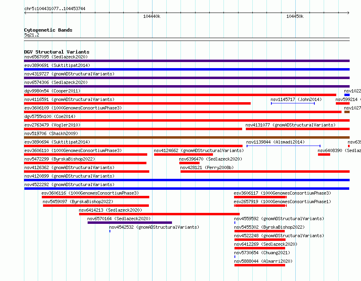Open dgv9980n54 (Cooper2011) variant label
The image size is (361, 281).
[x=52, y=91]
